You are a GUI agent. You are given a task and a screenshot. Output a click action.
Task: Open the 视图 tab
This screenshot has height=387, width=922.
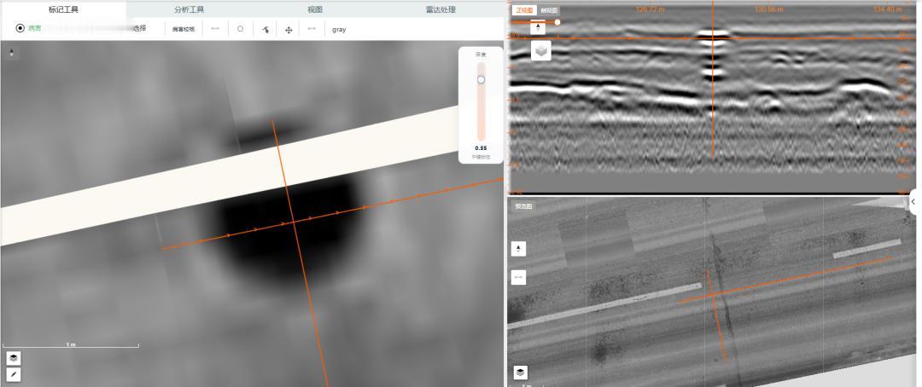click(315, 9)
